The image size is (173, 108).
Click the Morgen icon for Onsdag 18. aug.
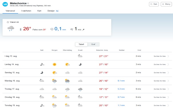(54, 97)
